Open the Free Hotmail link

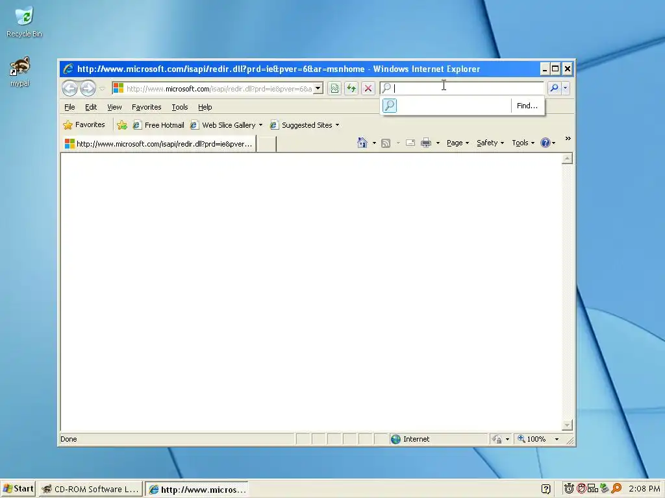[158, 125]
